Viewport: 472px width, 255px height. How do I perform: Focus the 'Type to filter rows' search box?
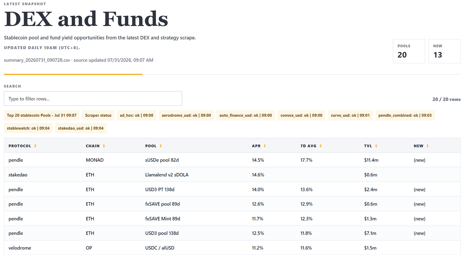pos(93,99)
